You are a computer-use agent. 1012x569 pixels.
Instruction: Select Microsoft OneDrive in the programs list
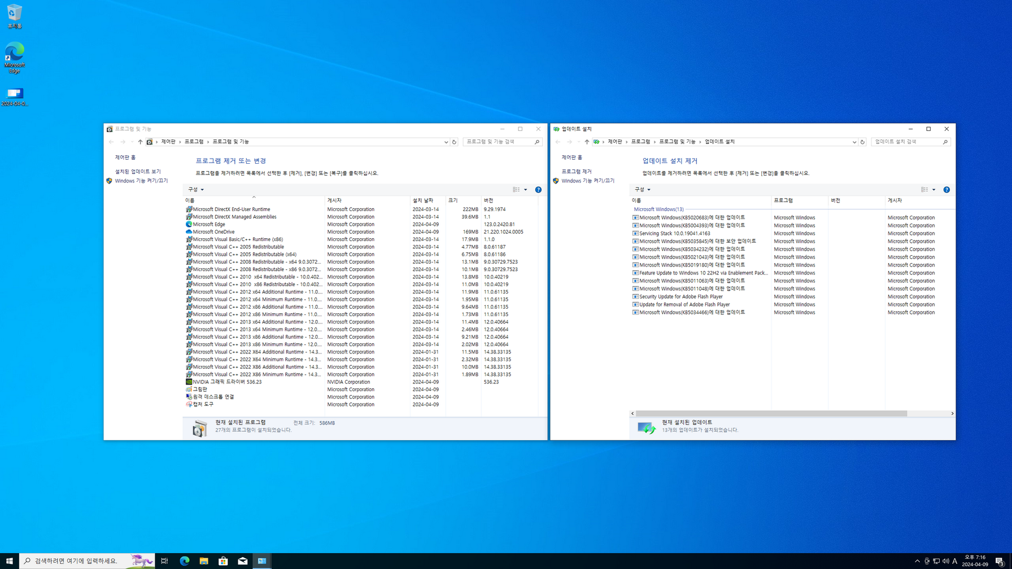coord(213,232)
